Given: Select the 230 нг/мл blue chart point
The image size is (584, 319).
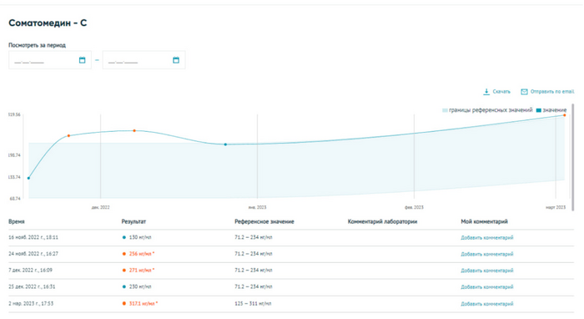Looking at the screenshot, I should coord(225,144).
